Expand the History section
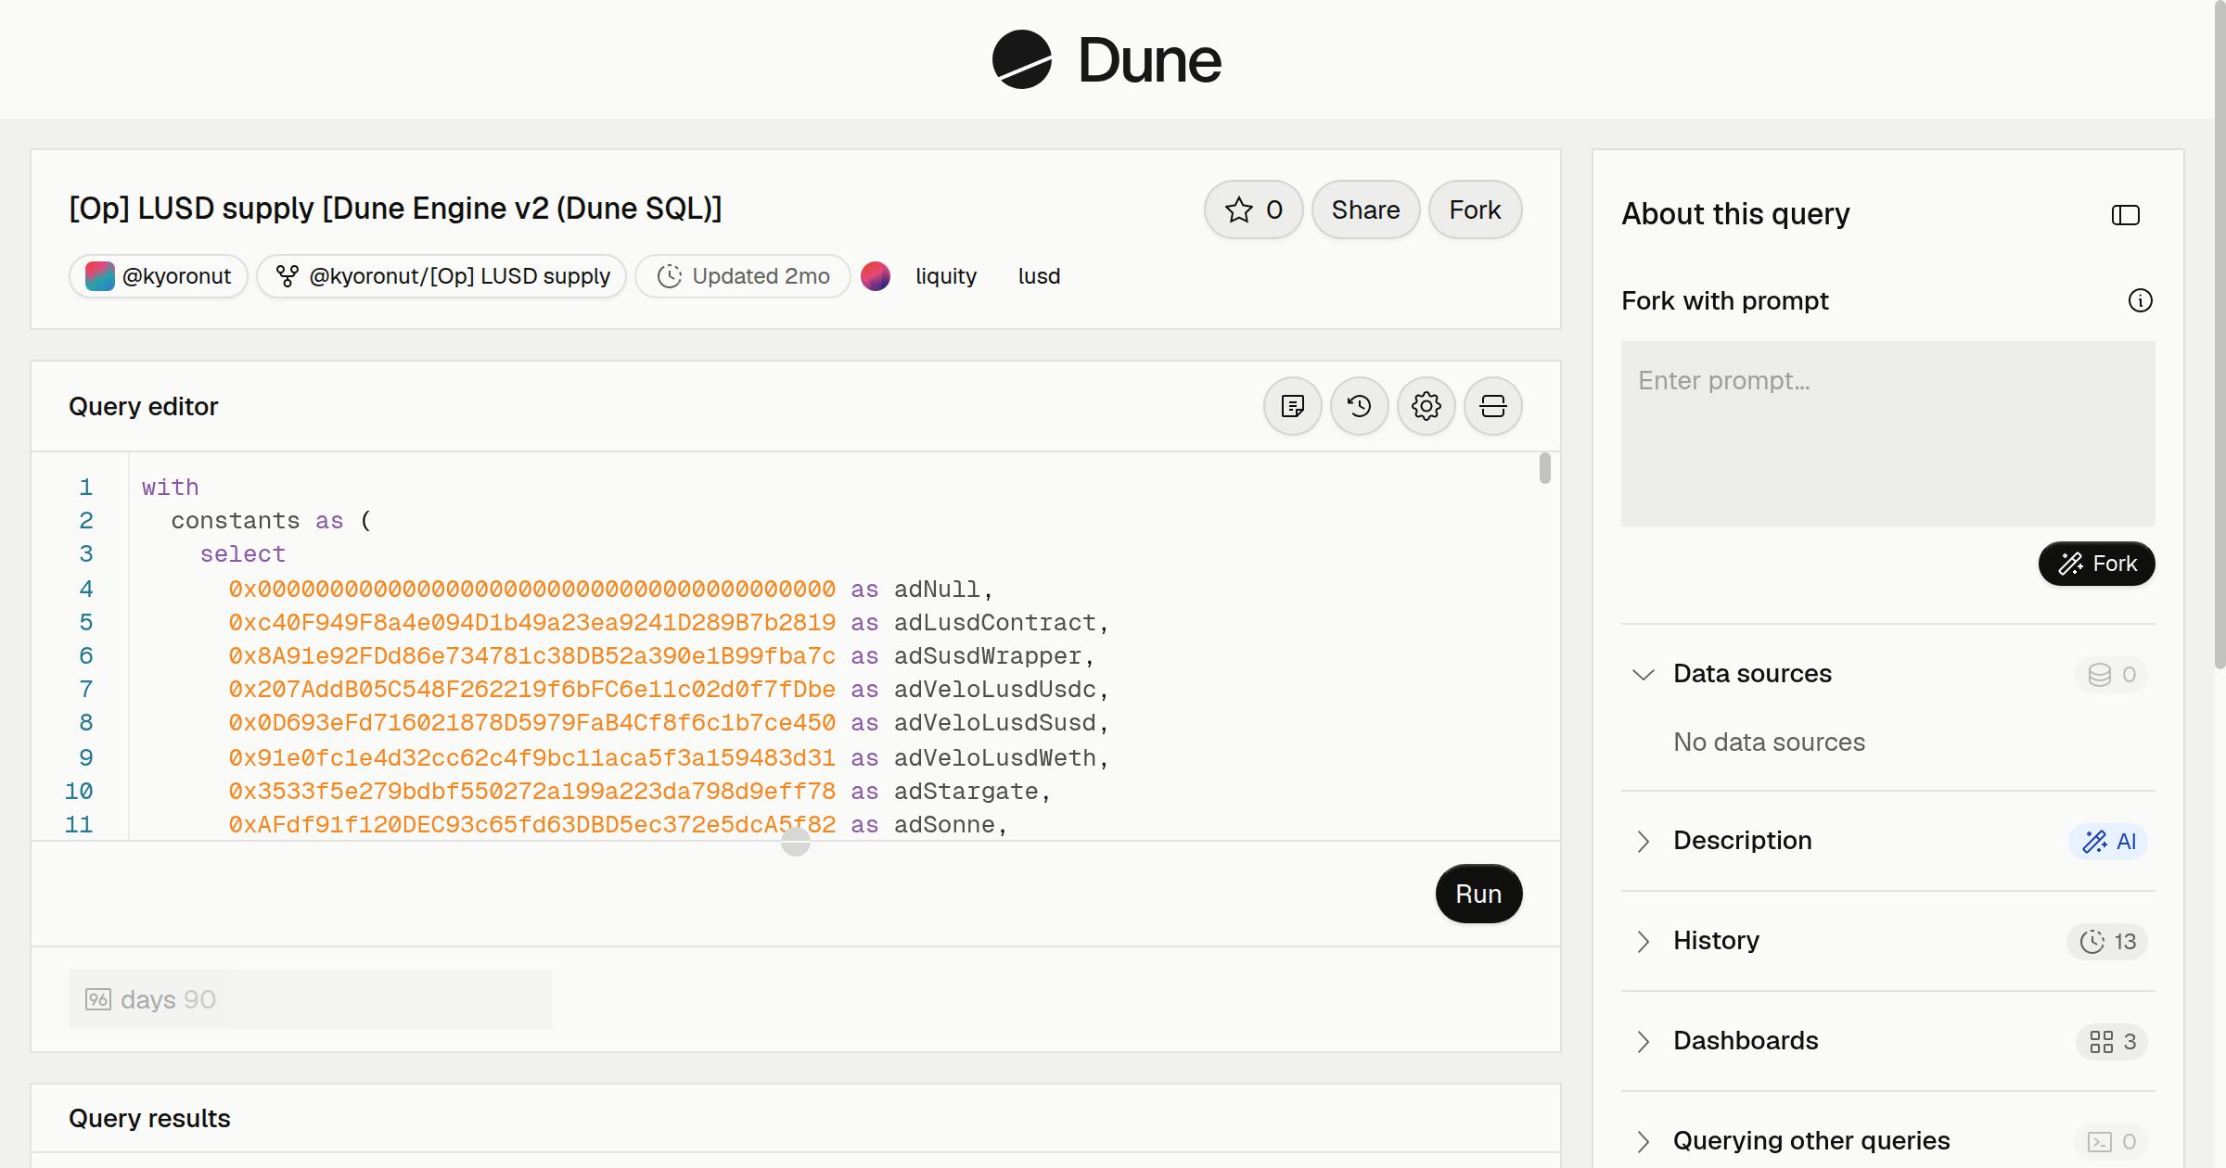The image size is (2226, 1168). click(x=1643, y=941)
